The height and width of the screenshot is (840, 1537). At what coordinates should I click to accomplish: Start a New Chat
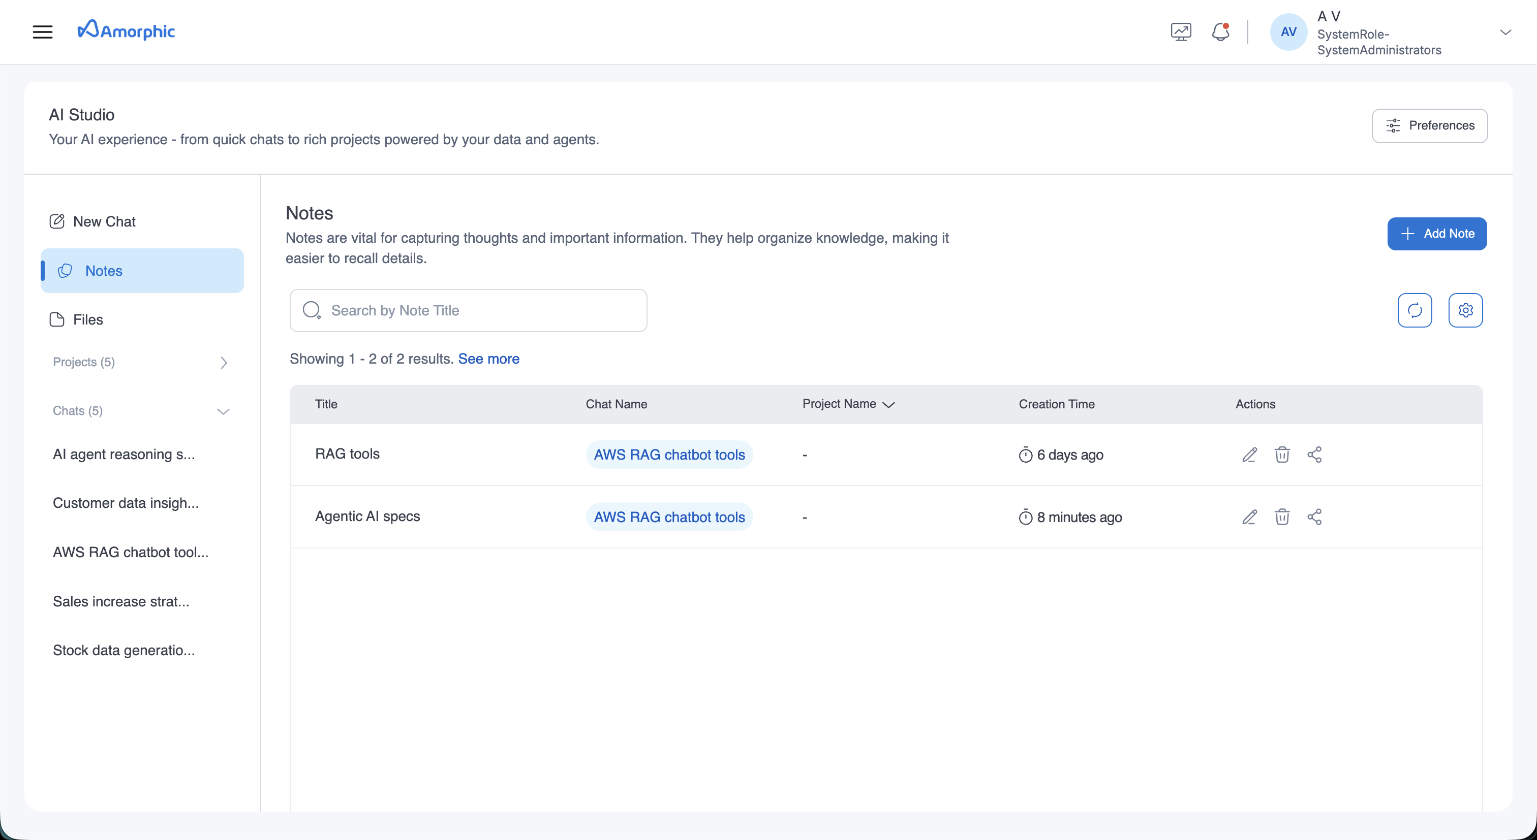[x=104, y=222]
